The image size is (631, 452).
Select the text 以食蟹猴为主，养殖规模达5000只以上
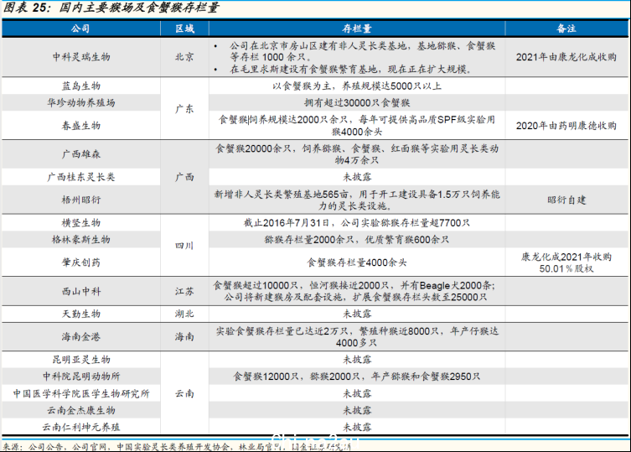pyautogui.click(x=357, y=86)
